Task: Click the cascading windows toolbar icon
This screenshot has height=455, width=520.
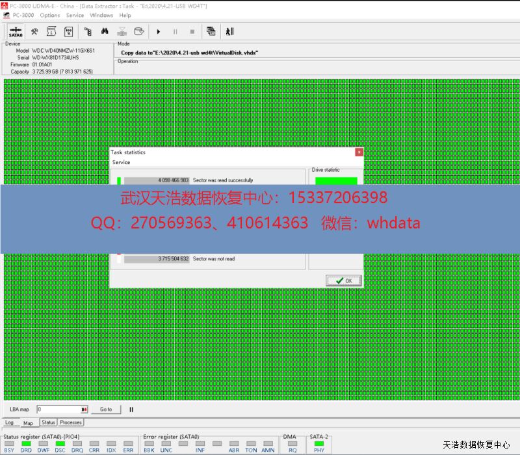Action: coord(211,31)
